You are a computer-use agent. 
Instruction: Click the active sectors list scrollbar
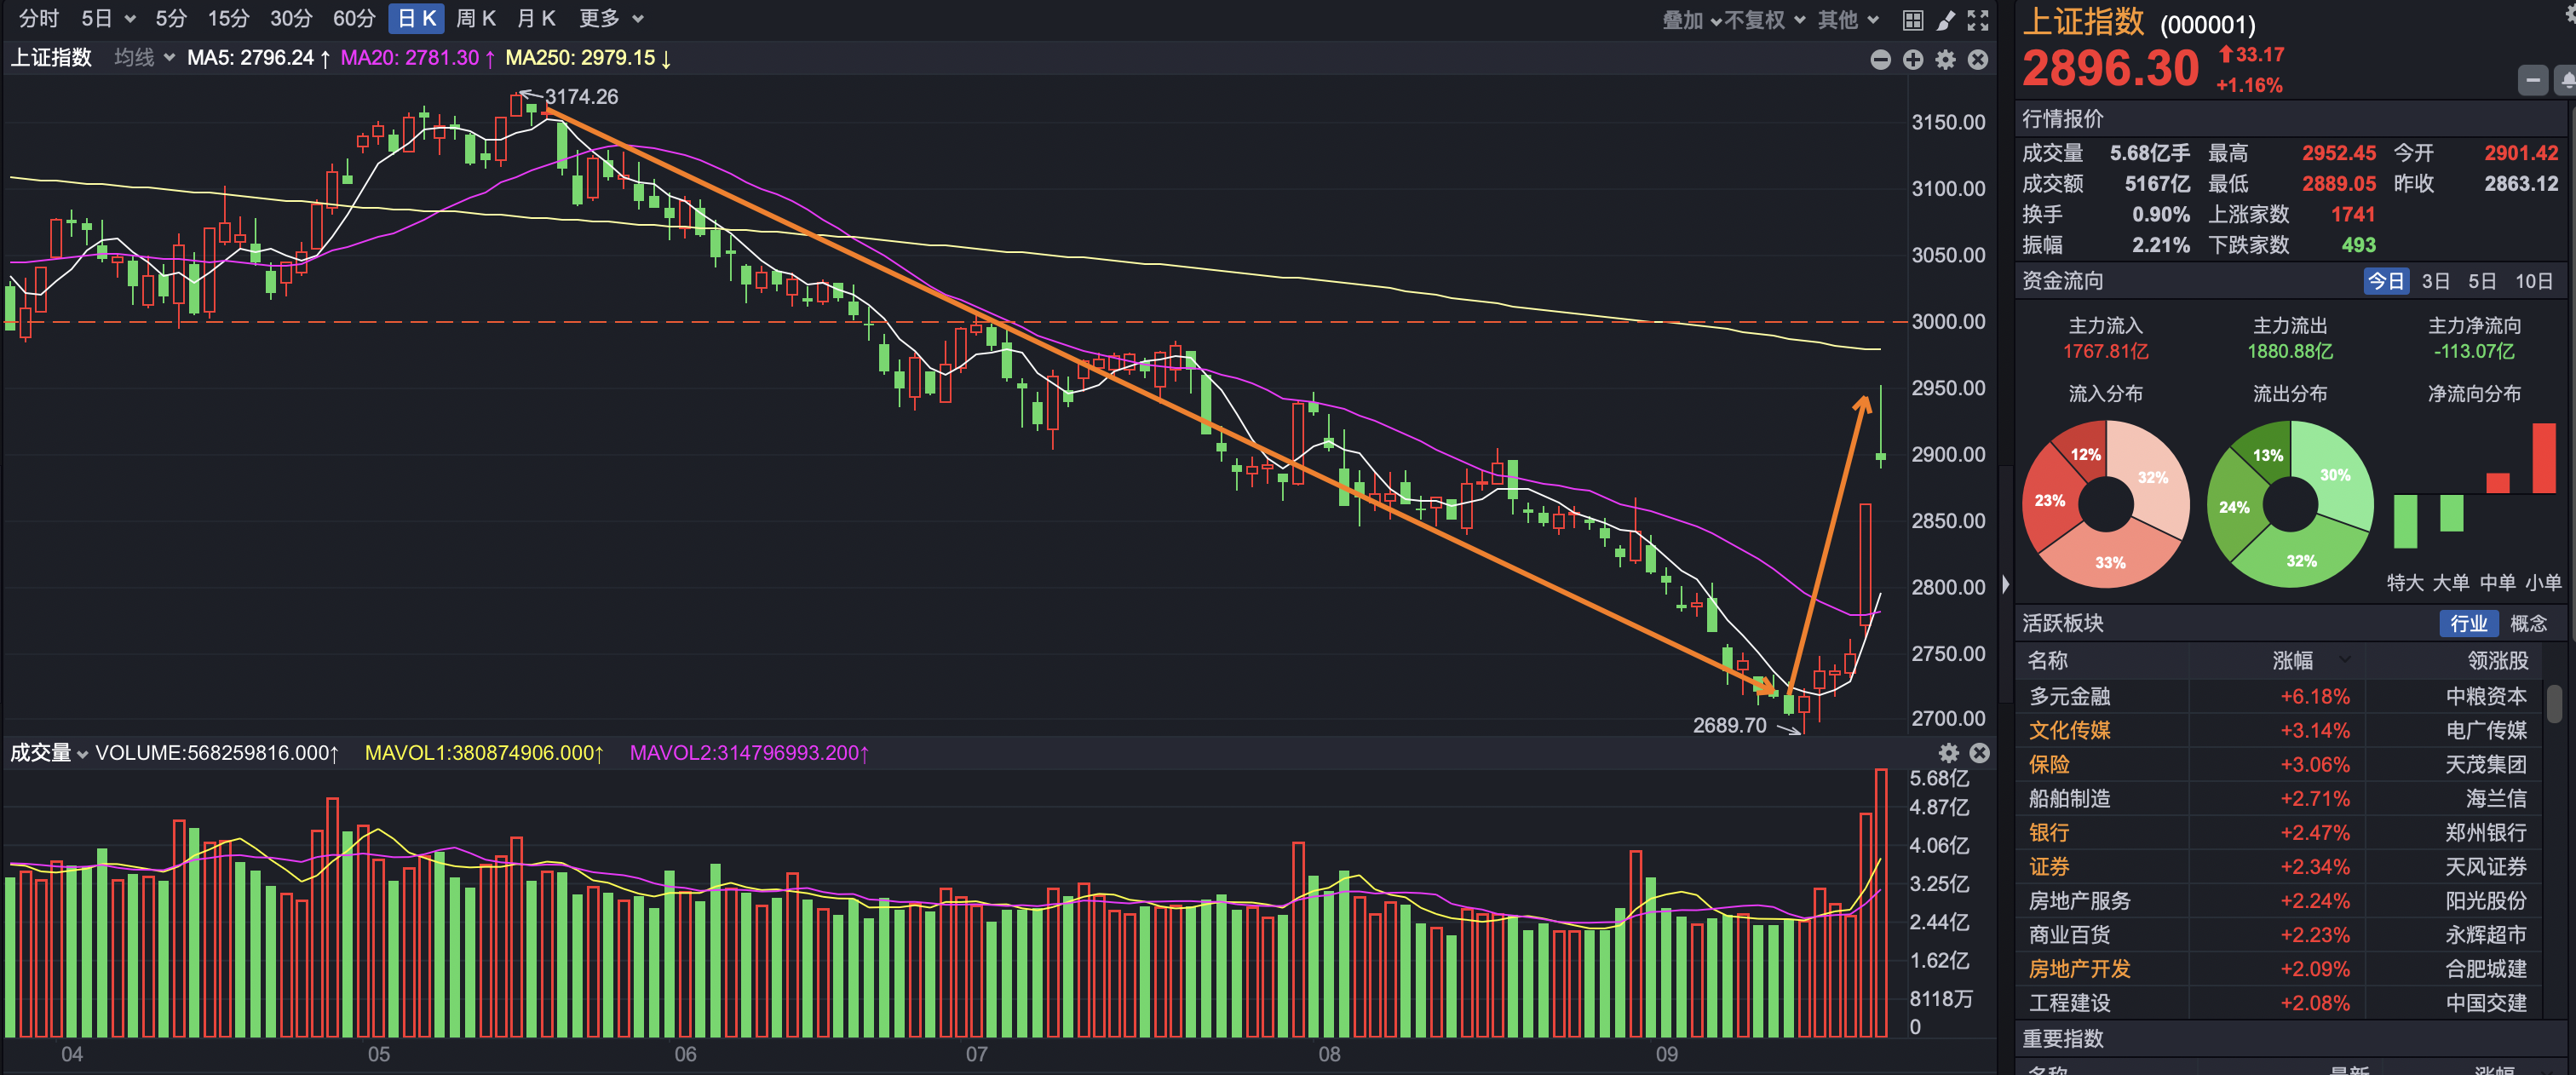tap(2554, 703)
